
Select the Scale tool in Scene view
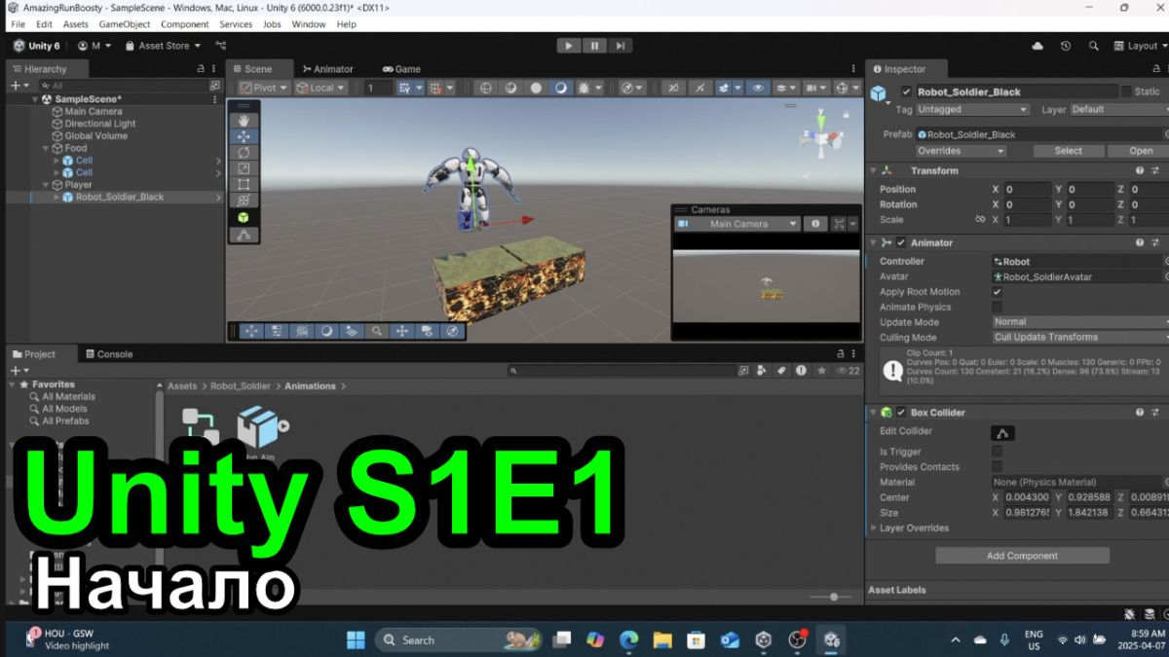(243, 168)
